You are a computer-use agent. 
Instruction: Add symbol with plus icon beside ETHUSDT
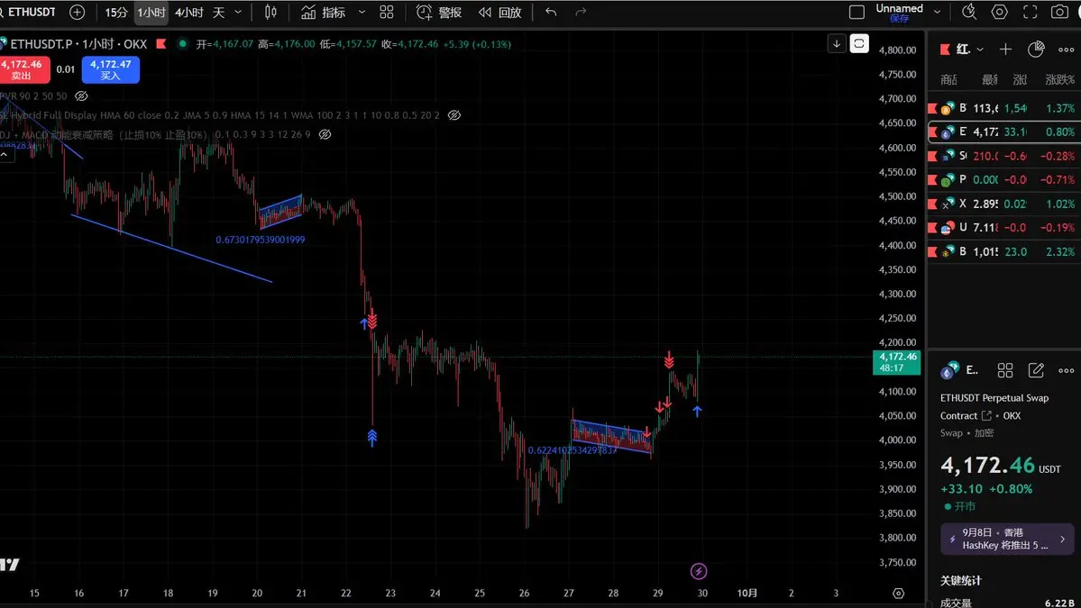point(78,13)
